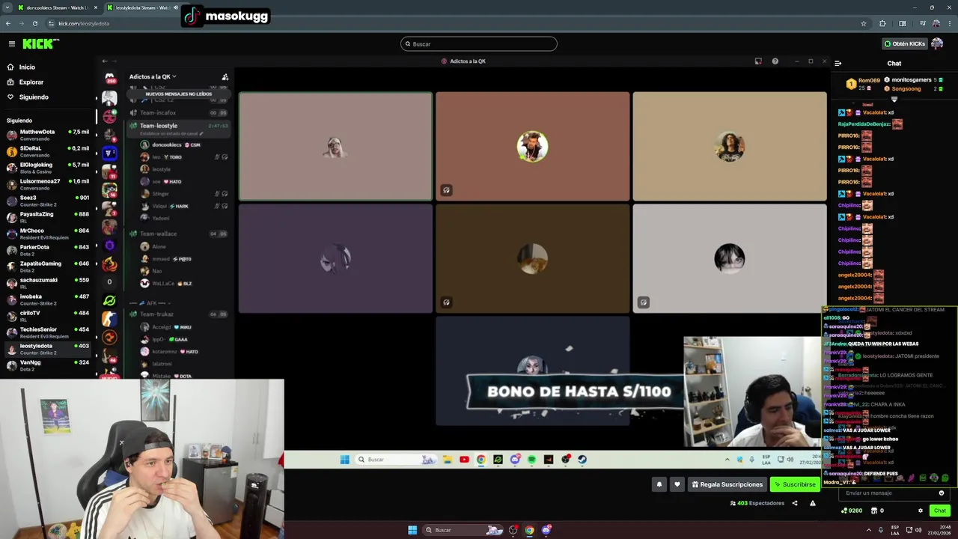
Task: Open Chrome media control icon
Action: 922,23
